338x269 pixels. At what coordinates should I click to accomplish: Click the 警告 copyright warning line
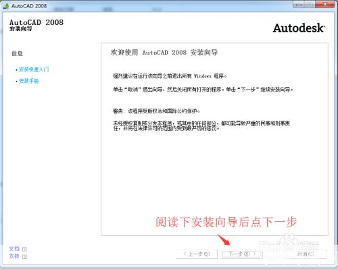pyautogui.click(x=156, y=111)
